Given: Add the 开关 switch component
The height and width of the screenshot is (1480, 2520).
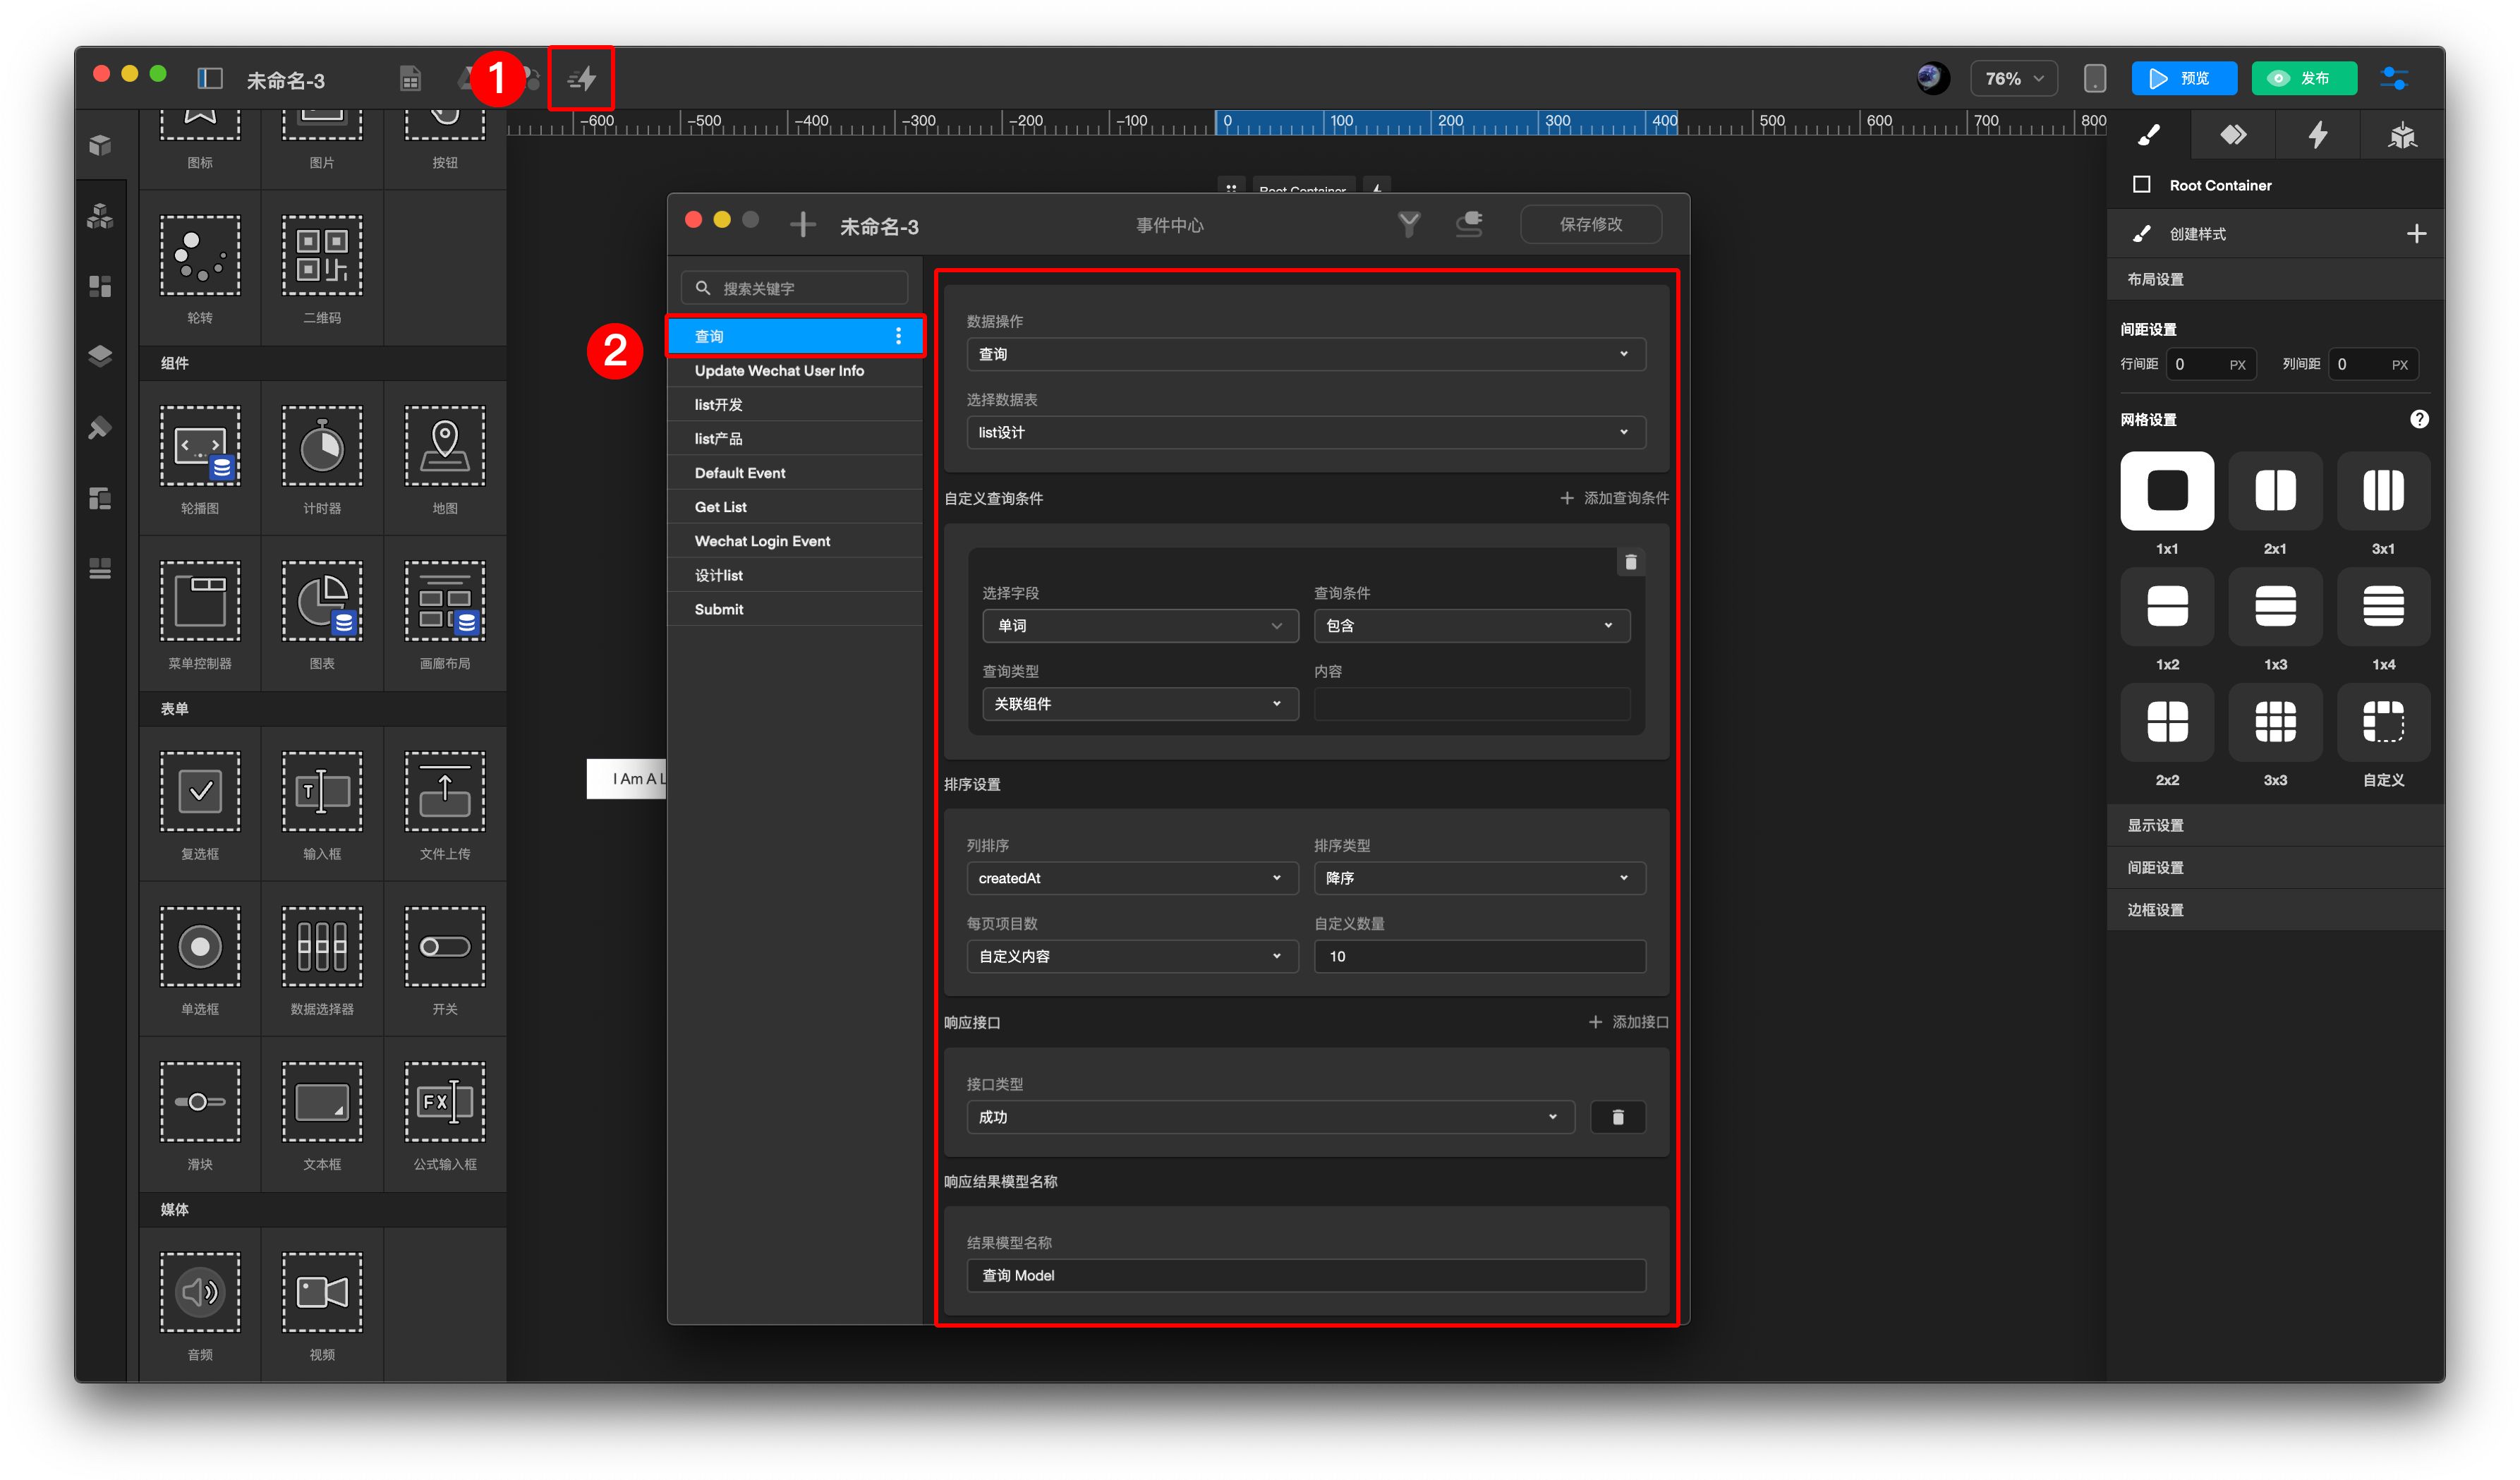Looking at the screenshot, I should [445, 946].
